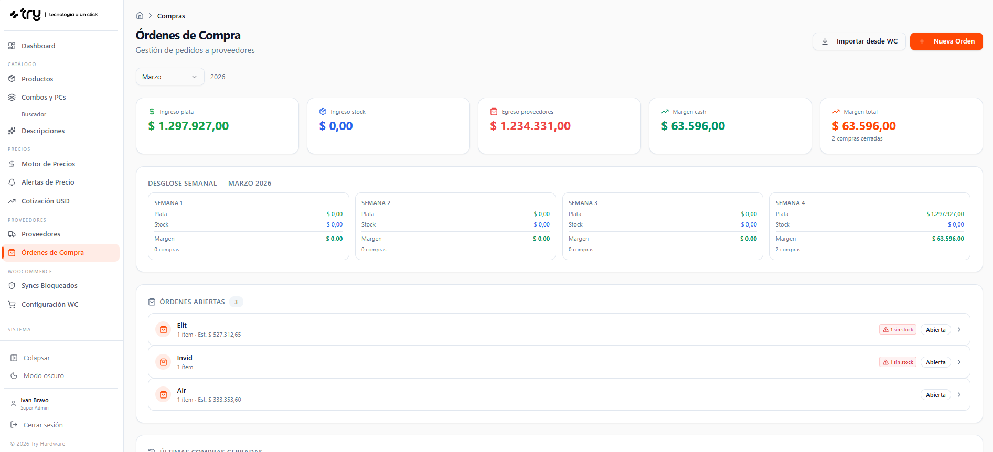This screenshot has height=452, width=993.
Task: Click the Air order shopping bag icon
Action: (164, 395)
